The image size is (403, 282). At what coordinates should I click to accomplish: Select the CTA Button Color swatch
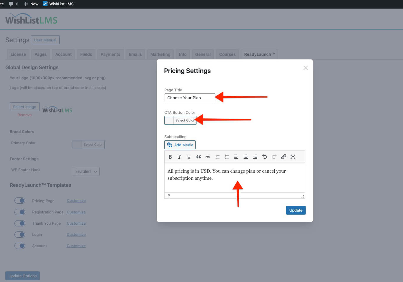(x=169, y=120)
